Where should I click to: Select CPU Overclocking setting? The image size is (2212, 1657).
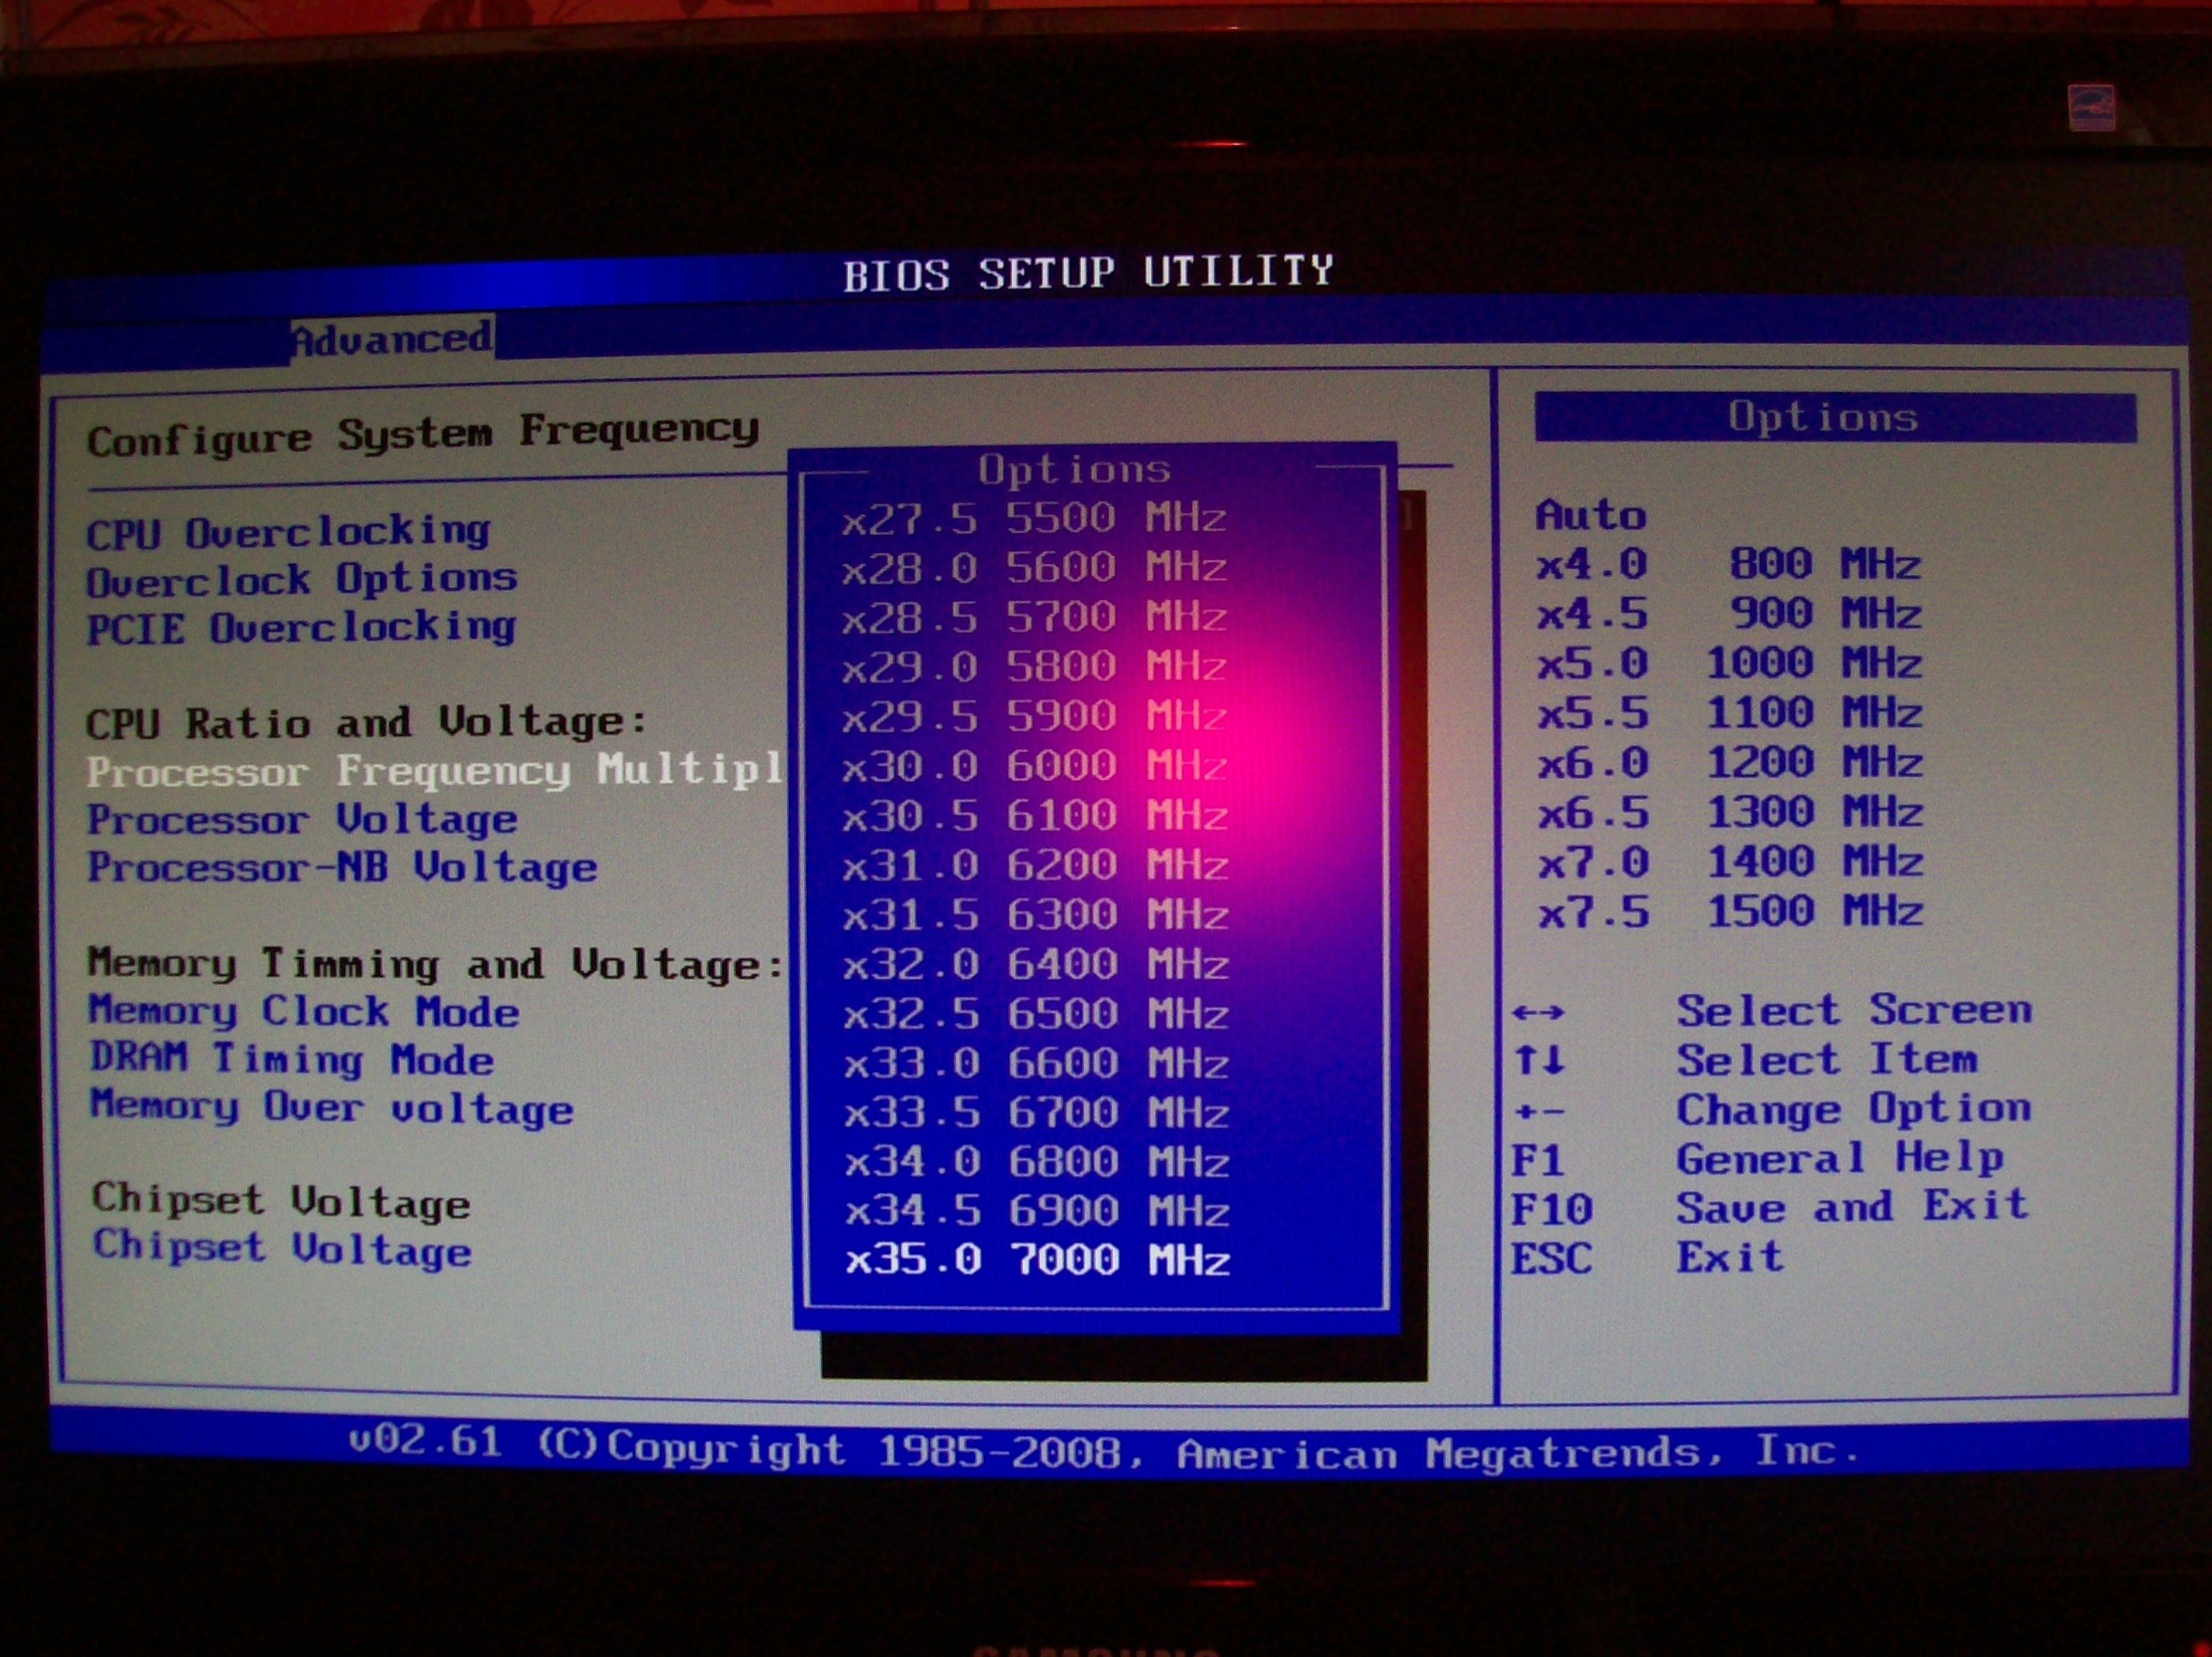288,531
